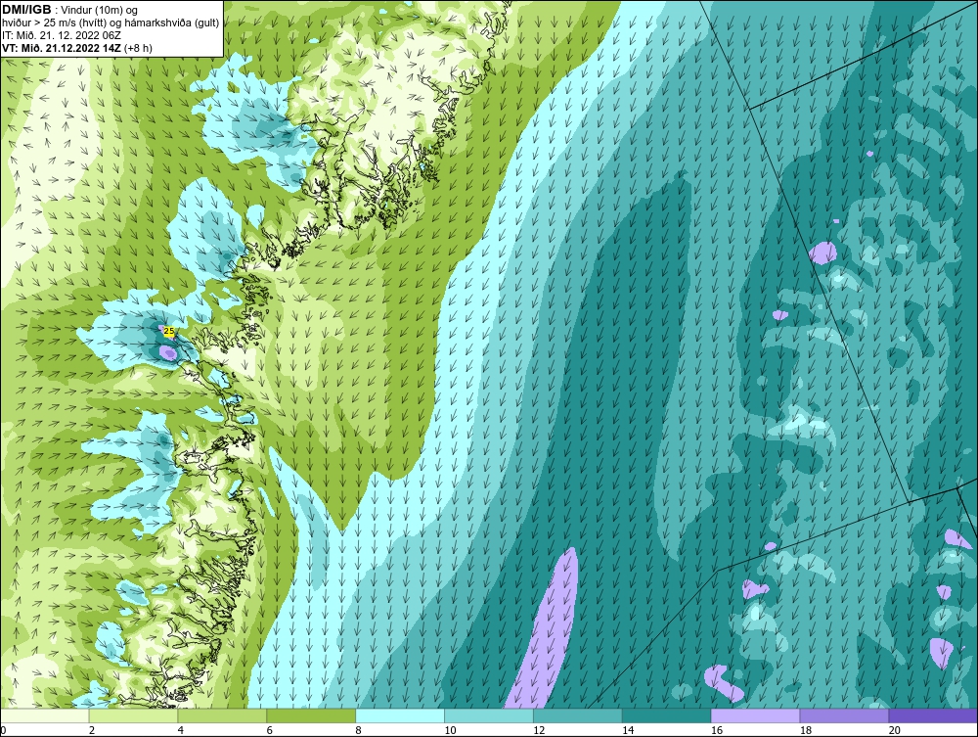Click the 0–2 m/s pale legend swatch

pos(44,715)
